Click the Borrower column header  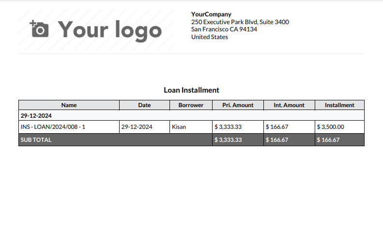click(x=191, y=105)
